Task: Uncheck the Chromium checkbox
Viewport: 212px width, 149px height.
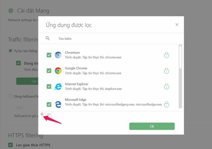Action: (49, 55)
